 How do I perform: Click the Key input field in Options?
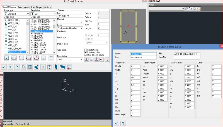tap(70, 16)
